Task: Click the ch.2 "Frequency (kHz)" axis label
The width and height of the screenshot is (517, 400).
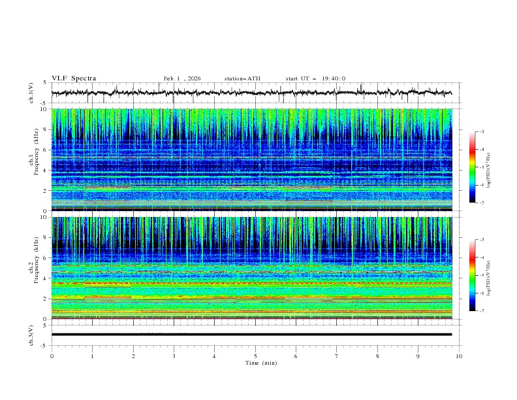Action: [x=37, y=260]
